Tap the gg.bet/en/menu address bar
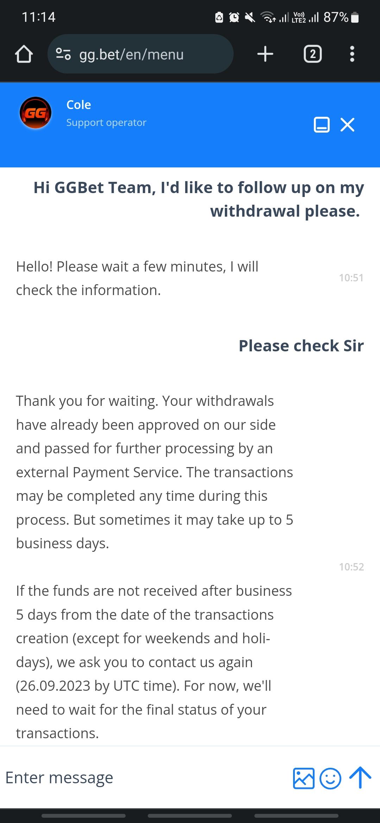The width and height of the screenshot is (380, 823). (141, 54)
